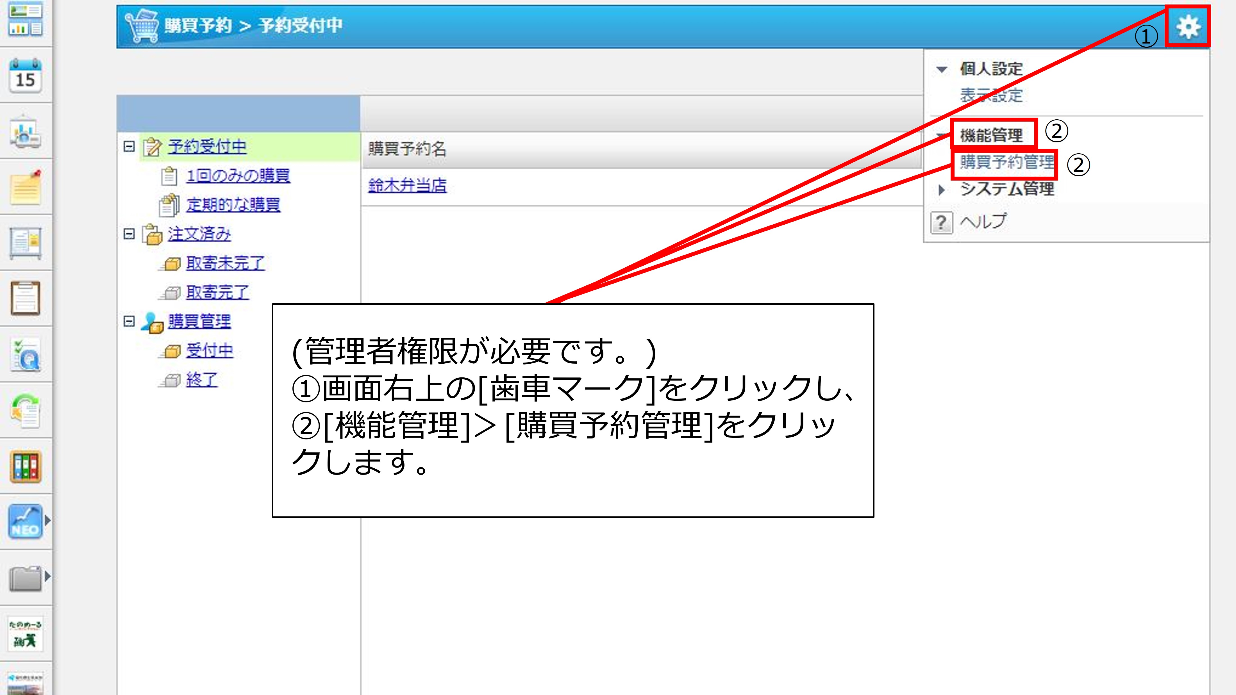Viewport: 1236px width, 695px height.
Task: Collapse the 予約受付中 tree node
Action: point(129,146)
